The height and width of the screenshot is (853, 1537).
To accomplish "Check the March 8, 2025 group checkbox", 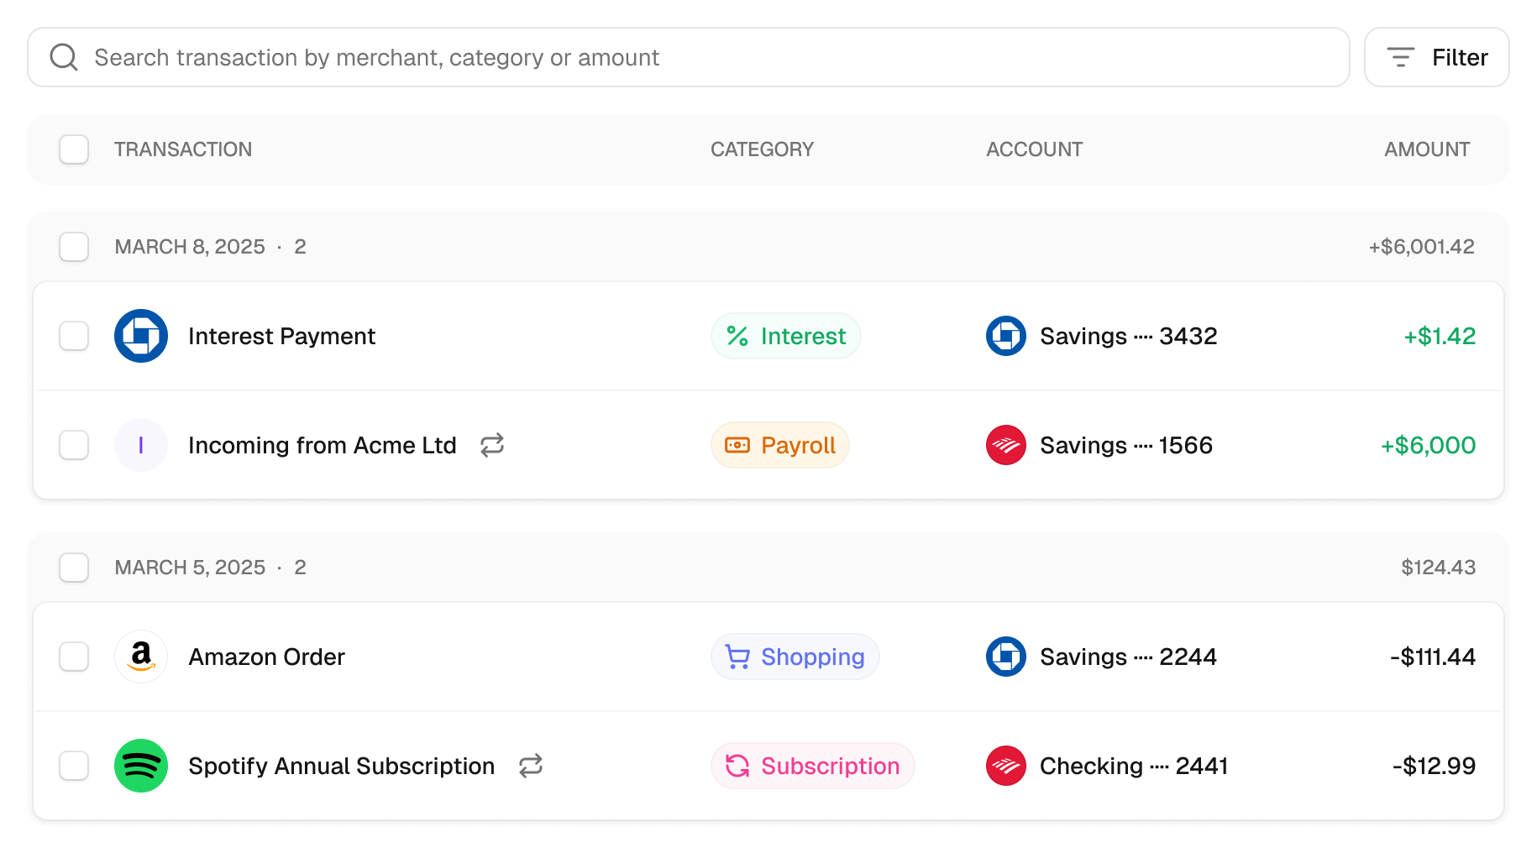I will [74, 246].
